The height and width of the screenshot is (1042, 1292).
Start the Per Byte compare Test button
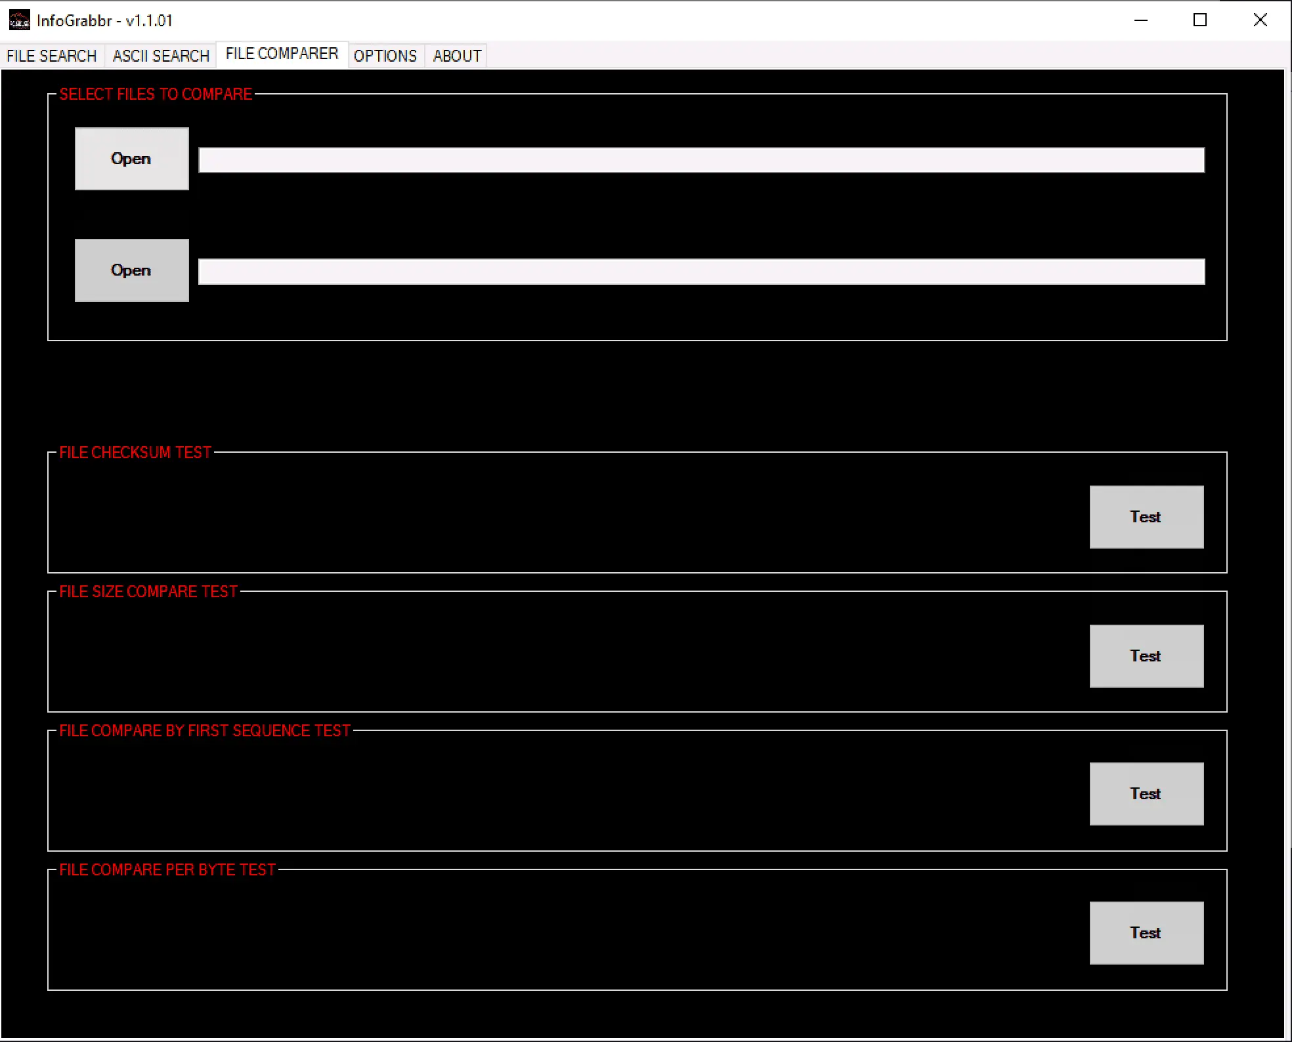[x=1146, y=933]
